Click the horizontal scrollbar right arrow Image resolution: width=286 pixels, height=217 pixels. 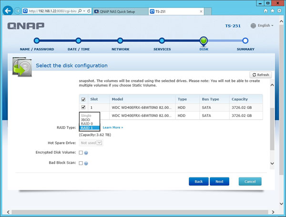(273, 212)
